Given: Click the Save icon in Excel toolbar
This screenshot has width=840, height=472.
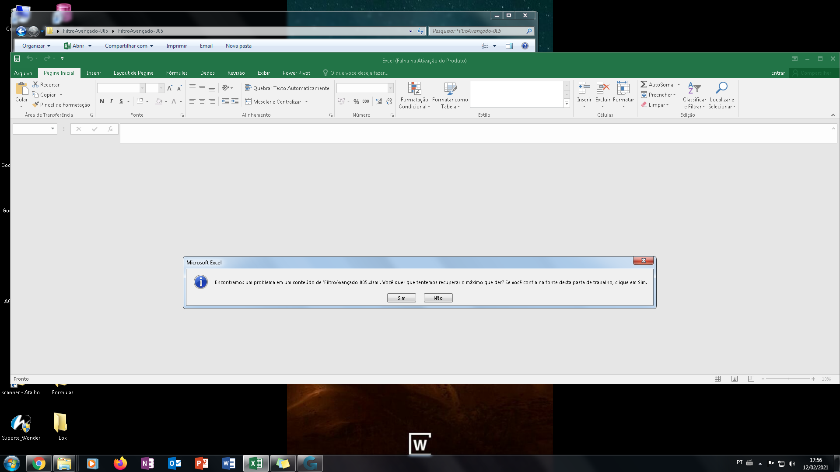Looking at the screenshot, I should 17,59.
